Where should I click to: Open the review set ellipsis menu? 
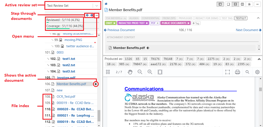coord(96,16)
